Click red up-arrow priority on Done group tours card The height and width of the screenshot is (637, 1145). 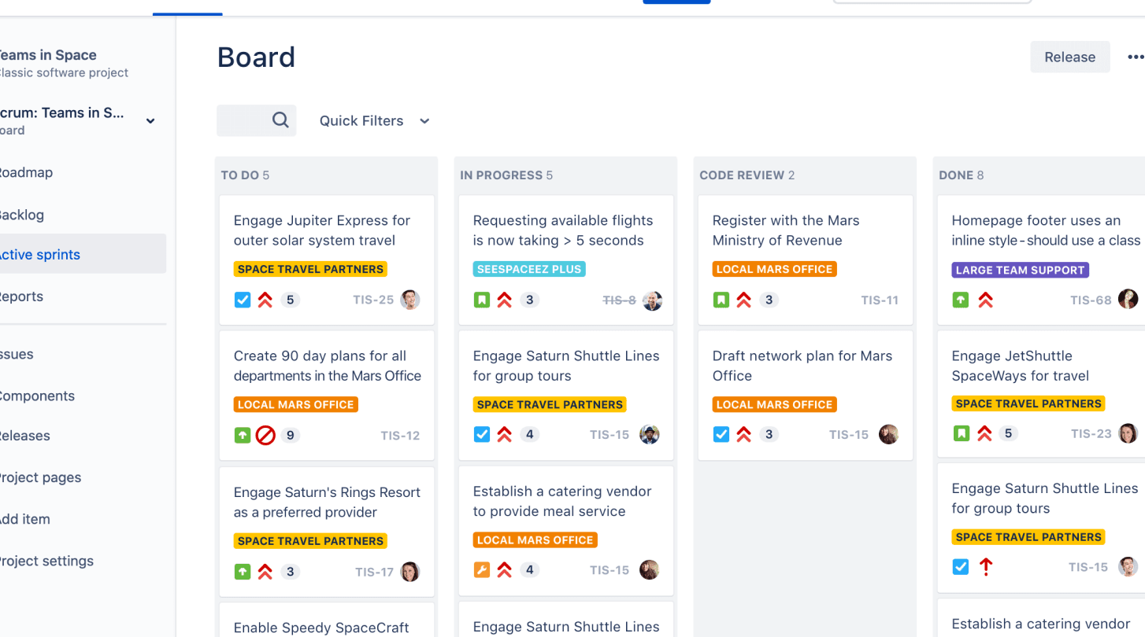[985, 567]
